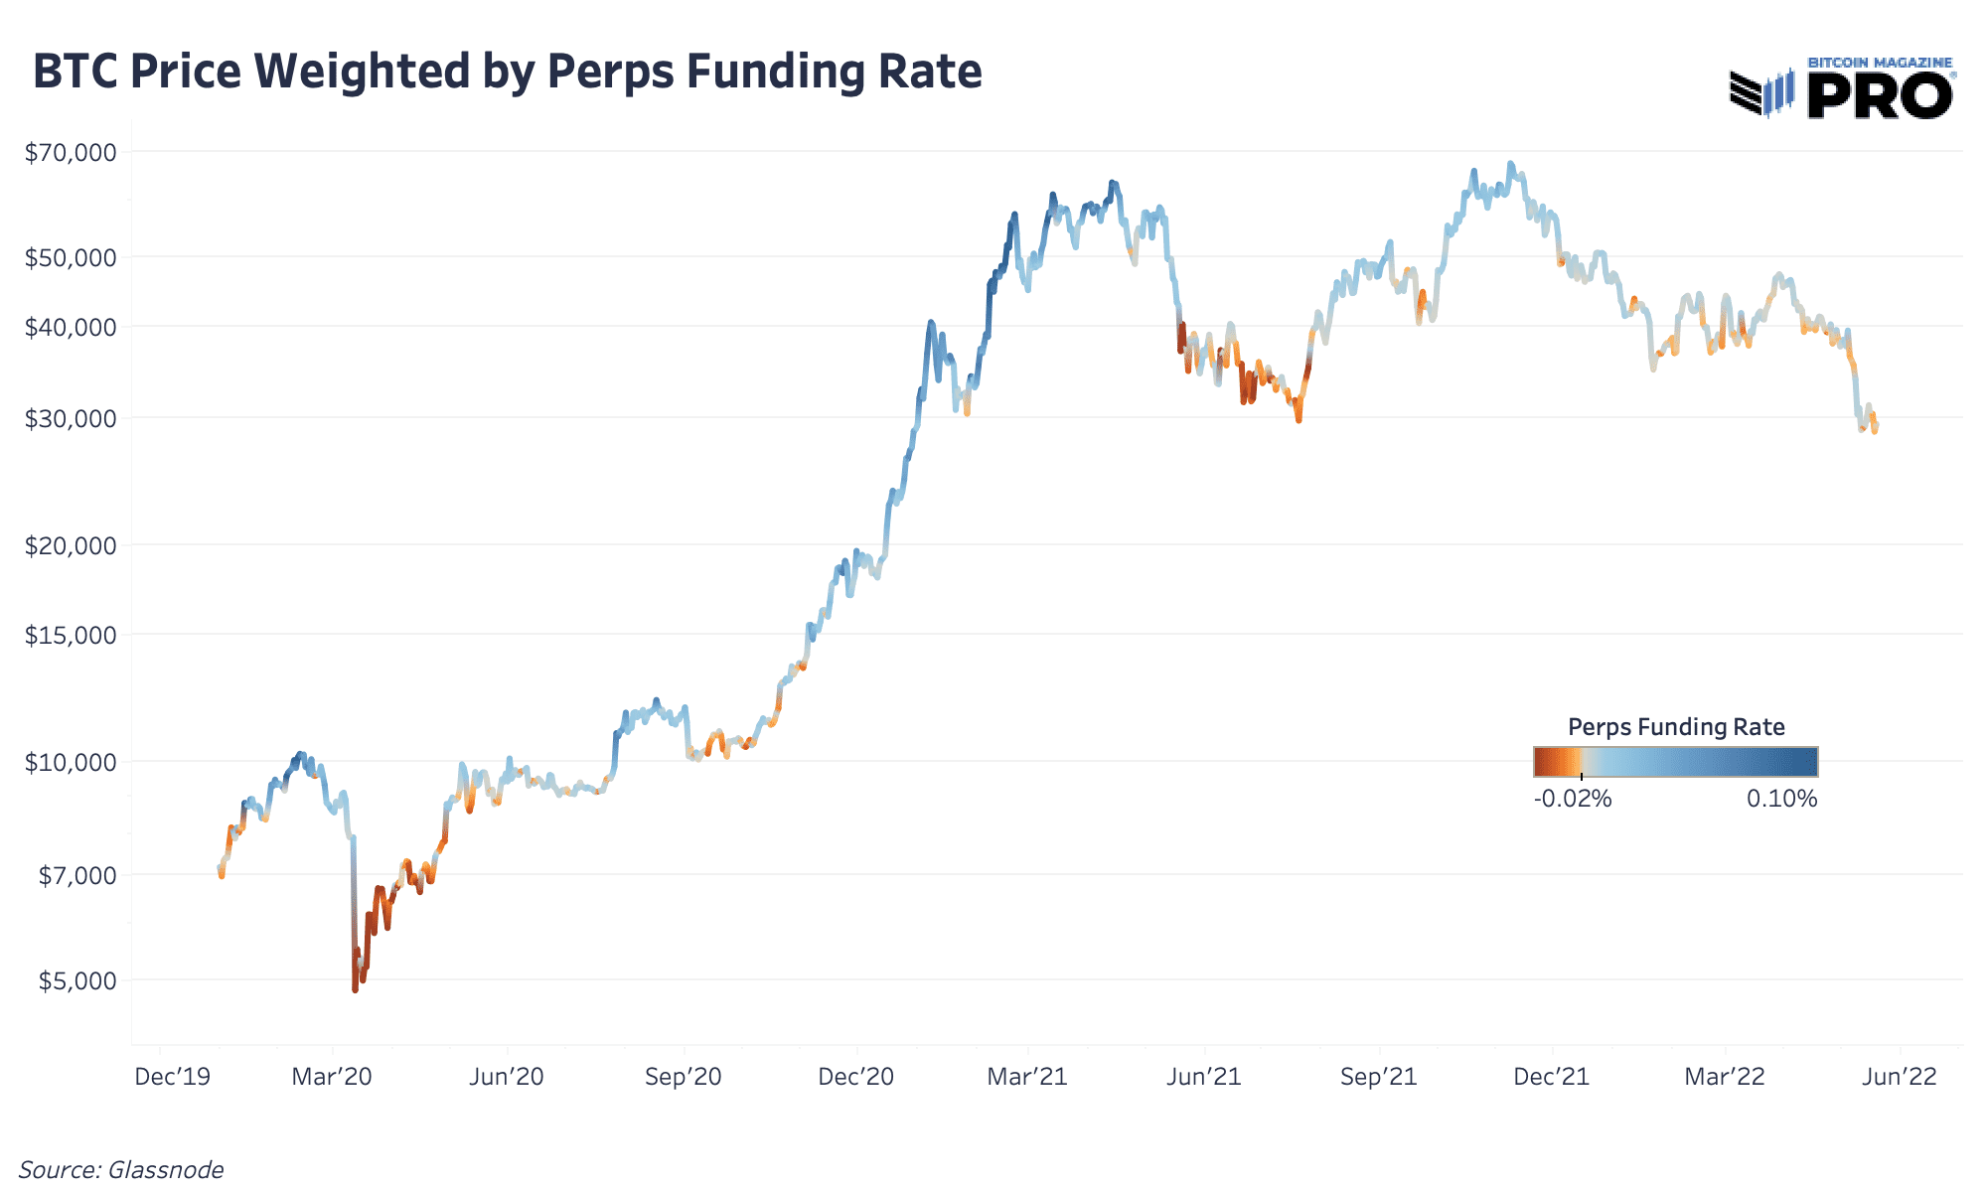Click the $5,000 y-axis label
The image size is (1987, 1192).
pos(76,980)
